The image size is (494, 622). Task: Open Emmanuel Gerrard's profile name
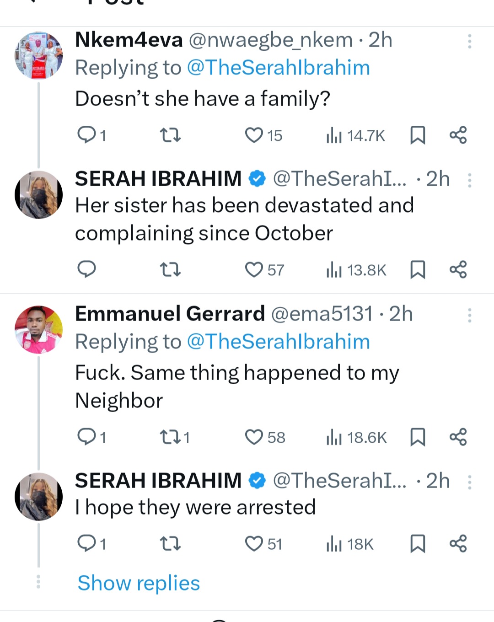click(x=170, y=314)
